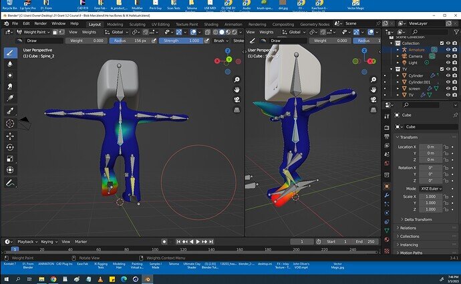The height and width of the screenshot is (284, 461).
Task: Adjust the Radius slider in left viewport header
Action: pos(130,41)
